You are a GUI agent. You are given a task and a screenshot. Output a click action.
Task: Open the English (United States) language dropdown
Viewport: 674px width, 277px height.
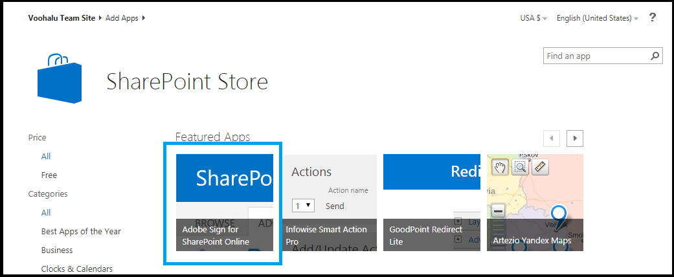(598, 18)
